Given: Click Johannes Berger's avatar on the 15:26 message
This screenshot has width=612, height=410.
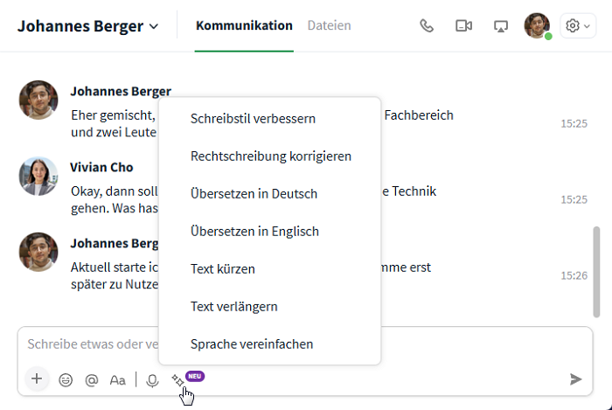Looking at the screenshot, I should click(x=38, y=252).
